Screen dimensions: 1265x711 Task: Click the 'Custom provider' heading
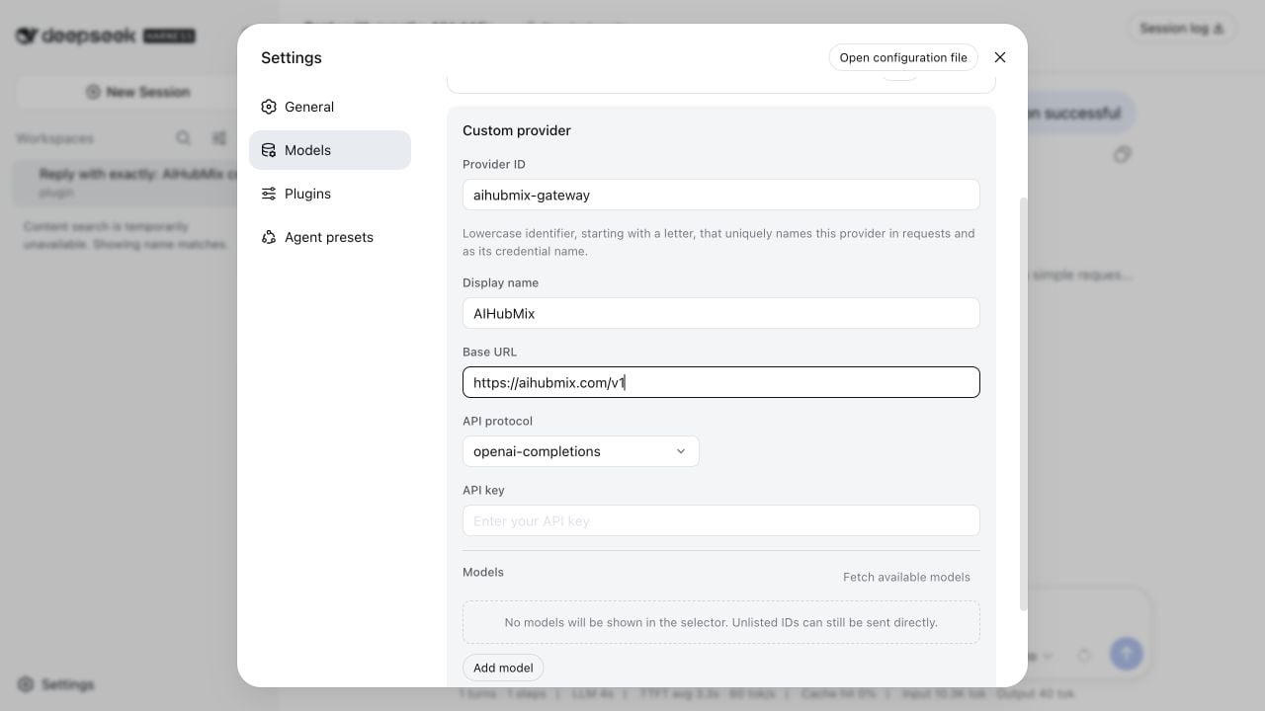517,130
